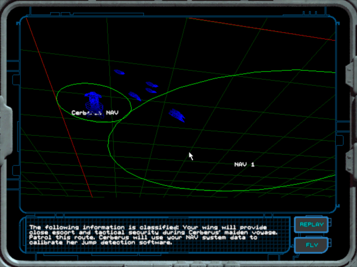Select the Cerberus NAV label
The height and width of the screenshot is (267, 357).
coord(95,112)
